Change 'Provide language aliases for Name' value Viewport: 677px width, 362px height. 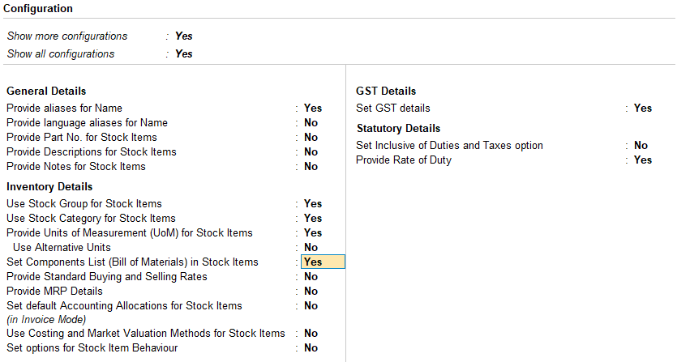(x=311, y=123)
